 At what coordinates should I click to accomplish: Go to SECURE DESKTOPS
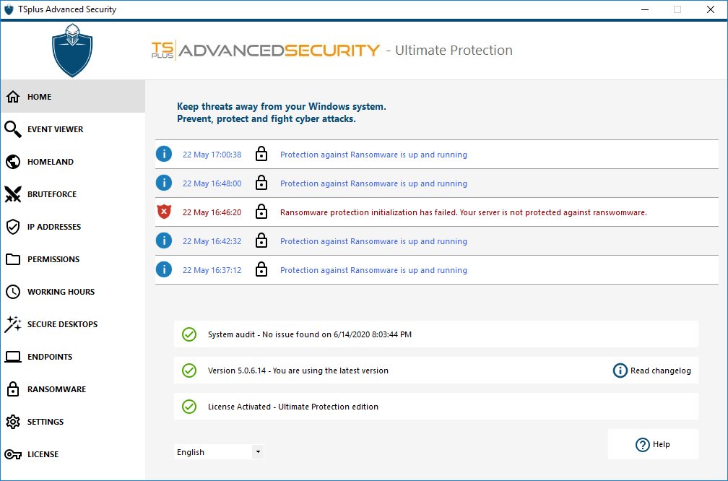73,324
